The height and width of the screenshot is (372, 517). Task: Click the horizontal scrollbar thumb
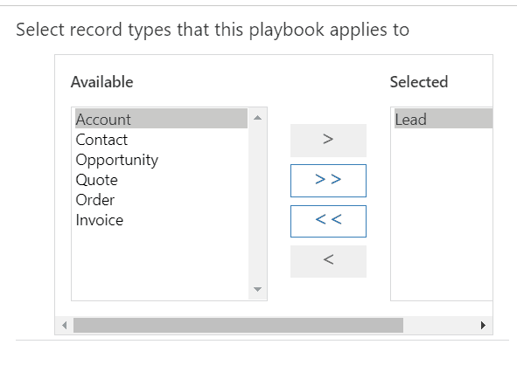tap(238, 325)
